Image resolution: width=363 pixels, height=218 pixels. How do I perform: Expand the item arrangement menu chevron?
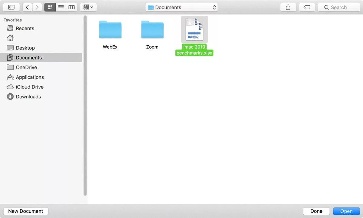pos(91,7)
